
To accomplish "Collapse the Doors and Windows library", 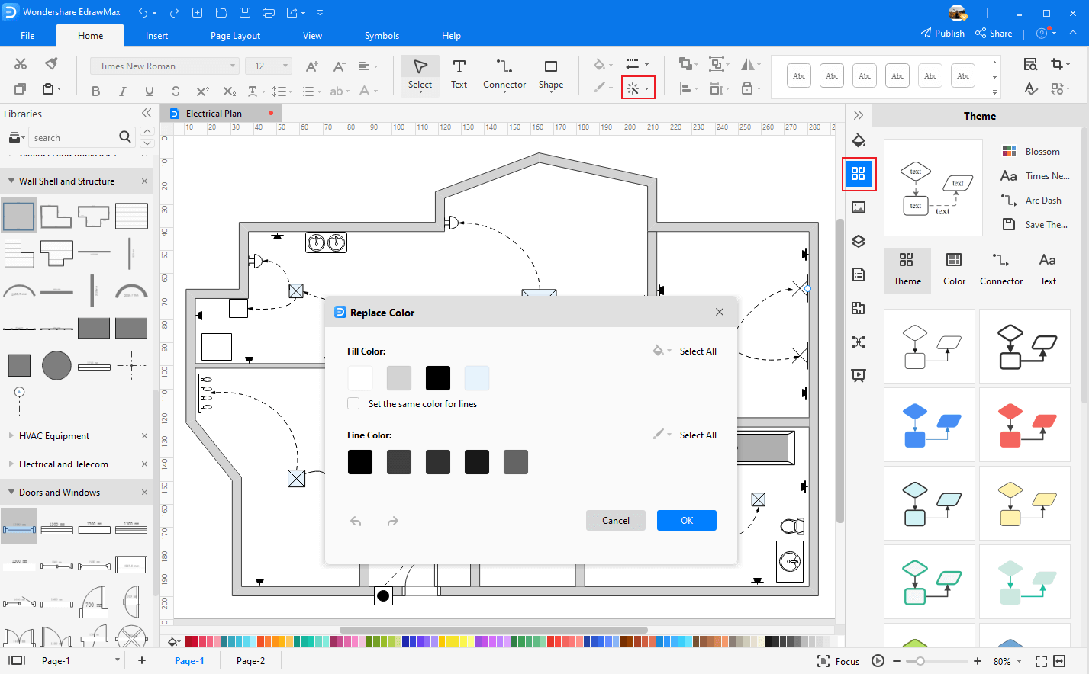I will coord(11,492).
